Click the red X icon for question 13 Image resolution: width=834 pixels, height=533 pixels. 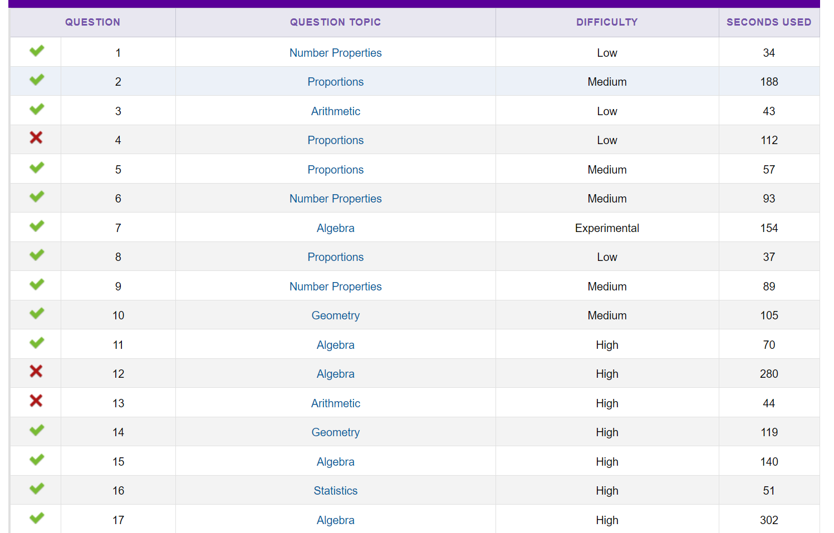pos(36,401)
